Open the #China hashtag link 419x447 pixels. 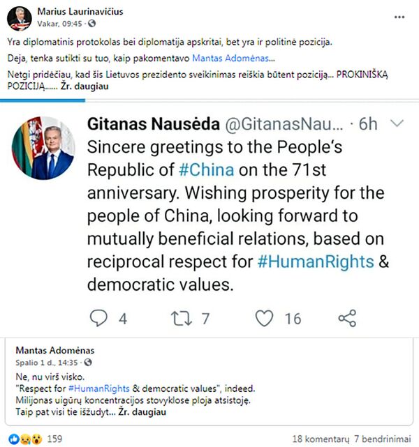coord(207,170)
